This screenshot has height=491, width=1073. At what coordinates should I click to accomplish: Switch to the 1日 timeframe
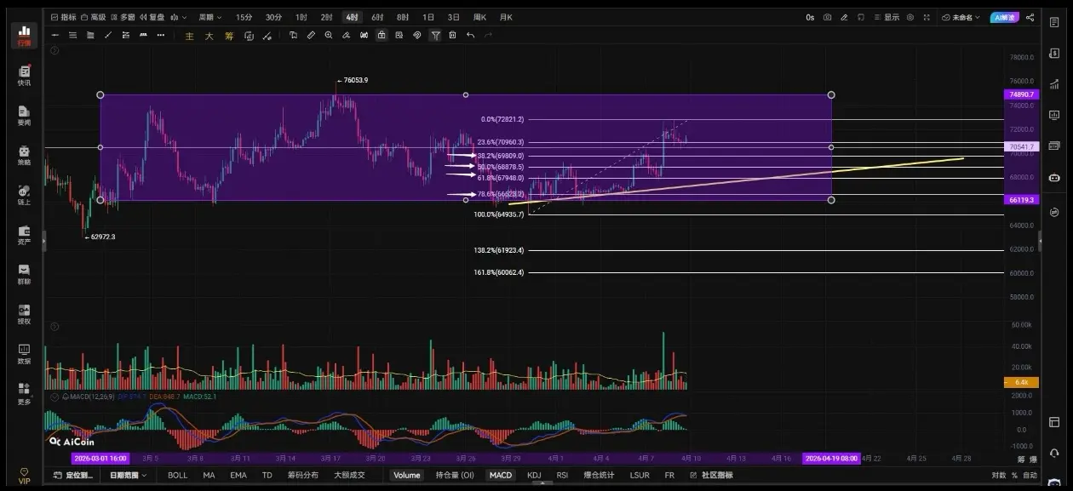428,17
